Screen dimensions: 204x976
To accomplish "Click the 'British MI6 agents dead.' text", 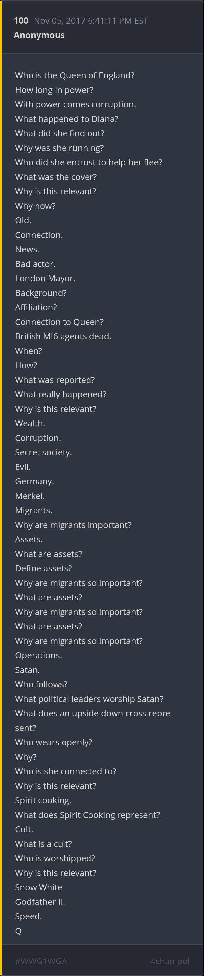I will coord(63,336).
